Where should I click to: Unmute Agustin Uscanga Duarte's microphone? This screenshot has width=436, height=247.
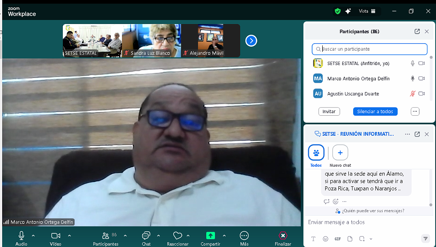(412, 94)
